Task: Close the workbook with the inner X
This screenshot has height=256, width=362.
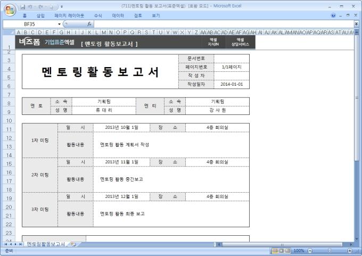Action: (356, 15)
